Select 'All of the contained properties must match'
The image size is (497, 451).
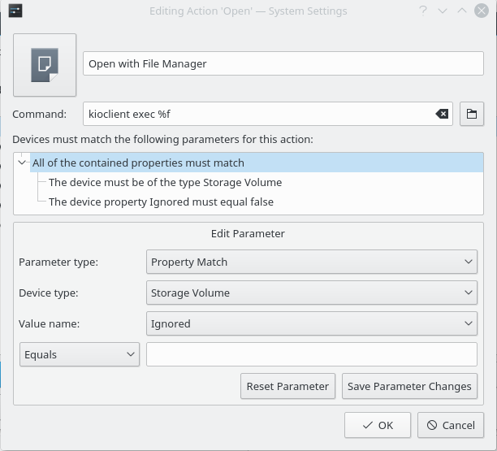click(138, 163)
